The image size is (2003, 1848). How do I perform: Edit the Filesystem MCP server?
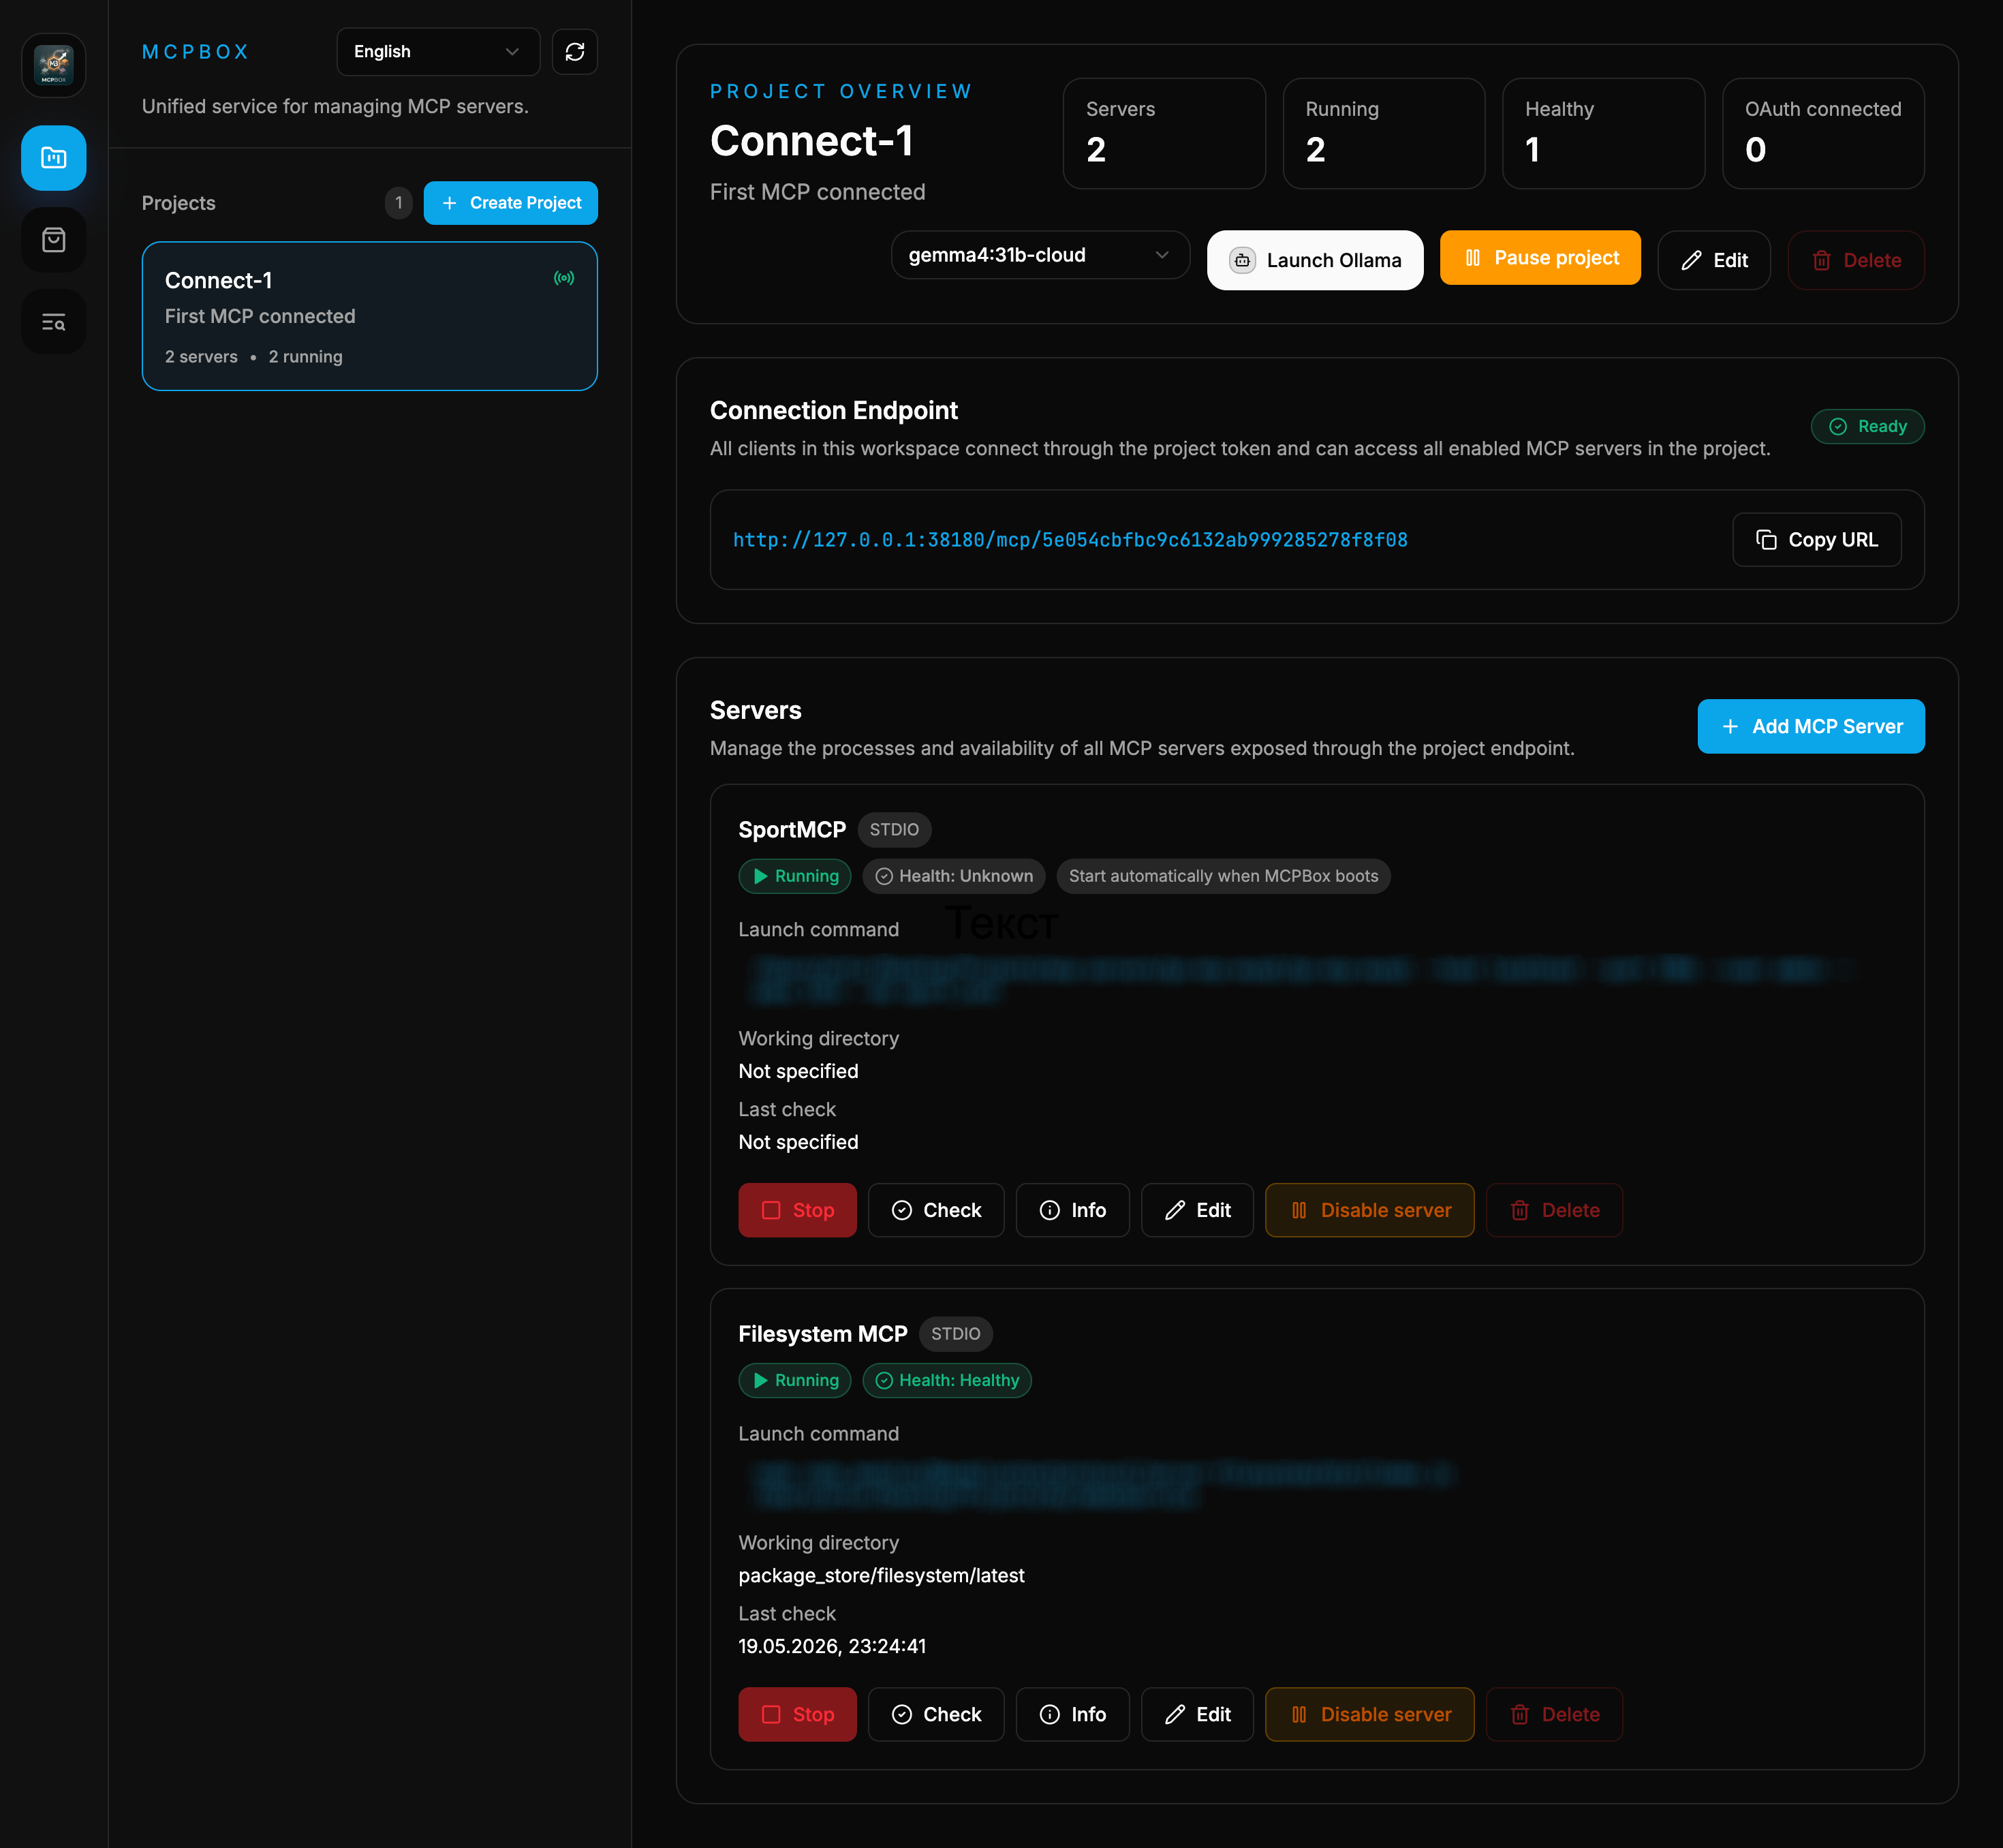click(x=1197, y=1714)
